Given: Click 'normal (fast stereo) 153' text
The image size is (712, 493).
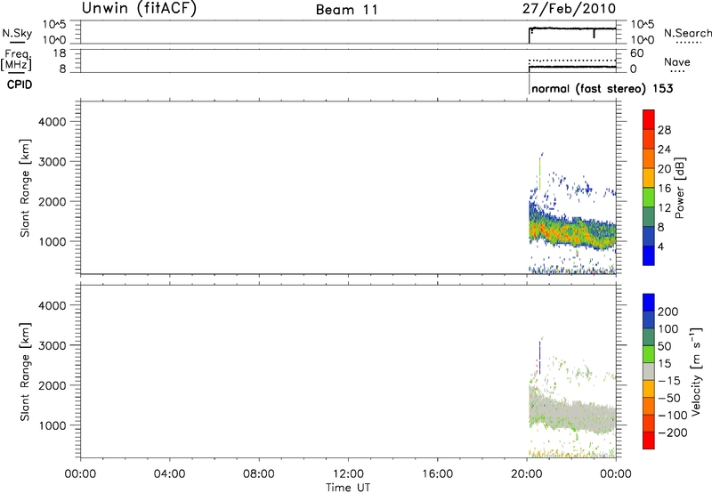Looking at the screenshot, I should (x=603, y=88).
